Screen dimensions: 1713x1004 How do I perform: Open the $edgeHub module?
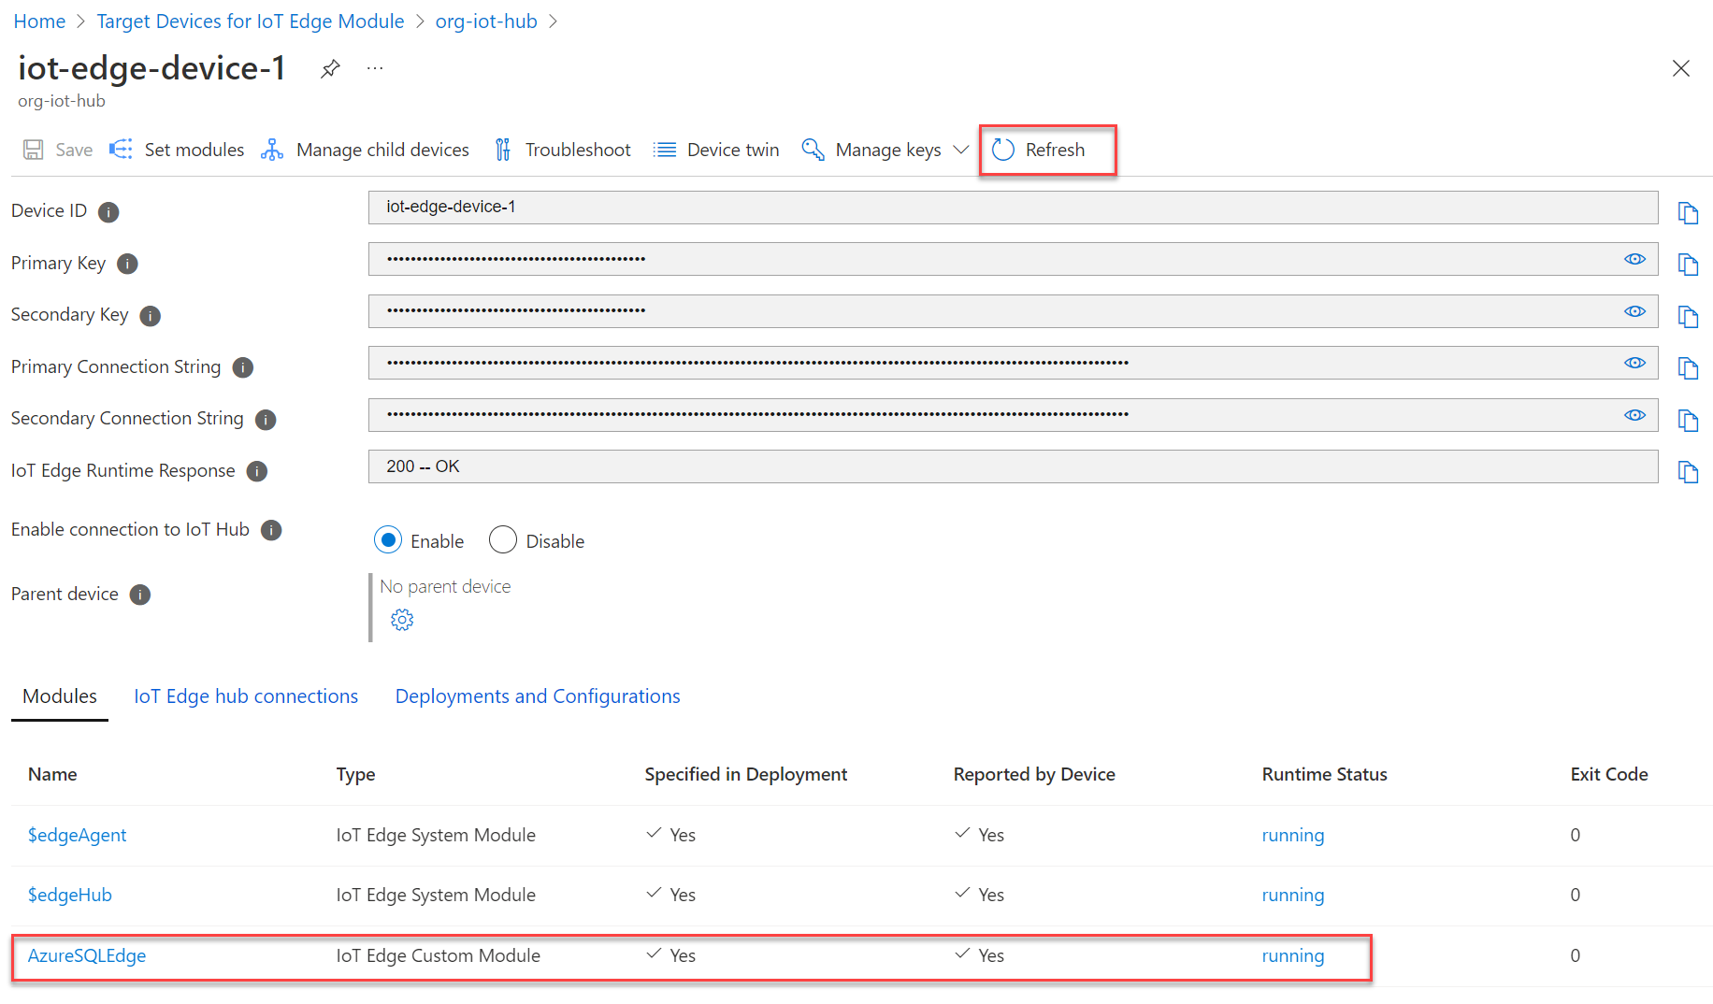point(70,895)
